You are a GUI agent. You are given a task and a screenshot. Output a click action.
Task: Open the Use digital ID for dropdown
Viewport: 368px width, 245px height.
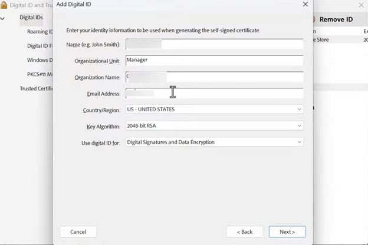point(214,142)
